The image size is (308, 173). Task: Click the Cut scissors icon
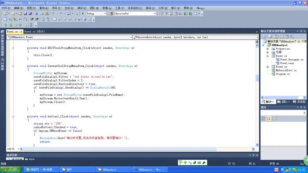pos(37,14)
